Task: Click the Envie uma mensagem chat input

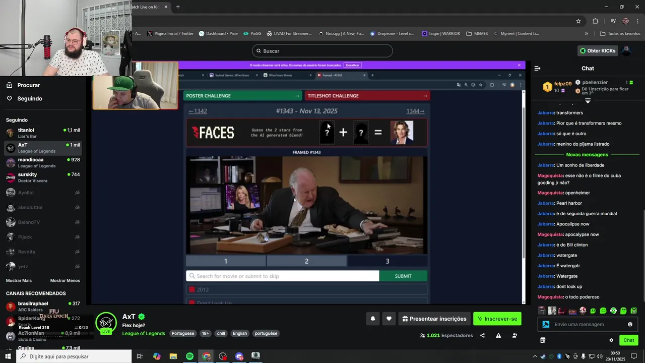Action: [588, 324]
